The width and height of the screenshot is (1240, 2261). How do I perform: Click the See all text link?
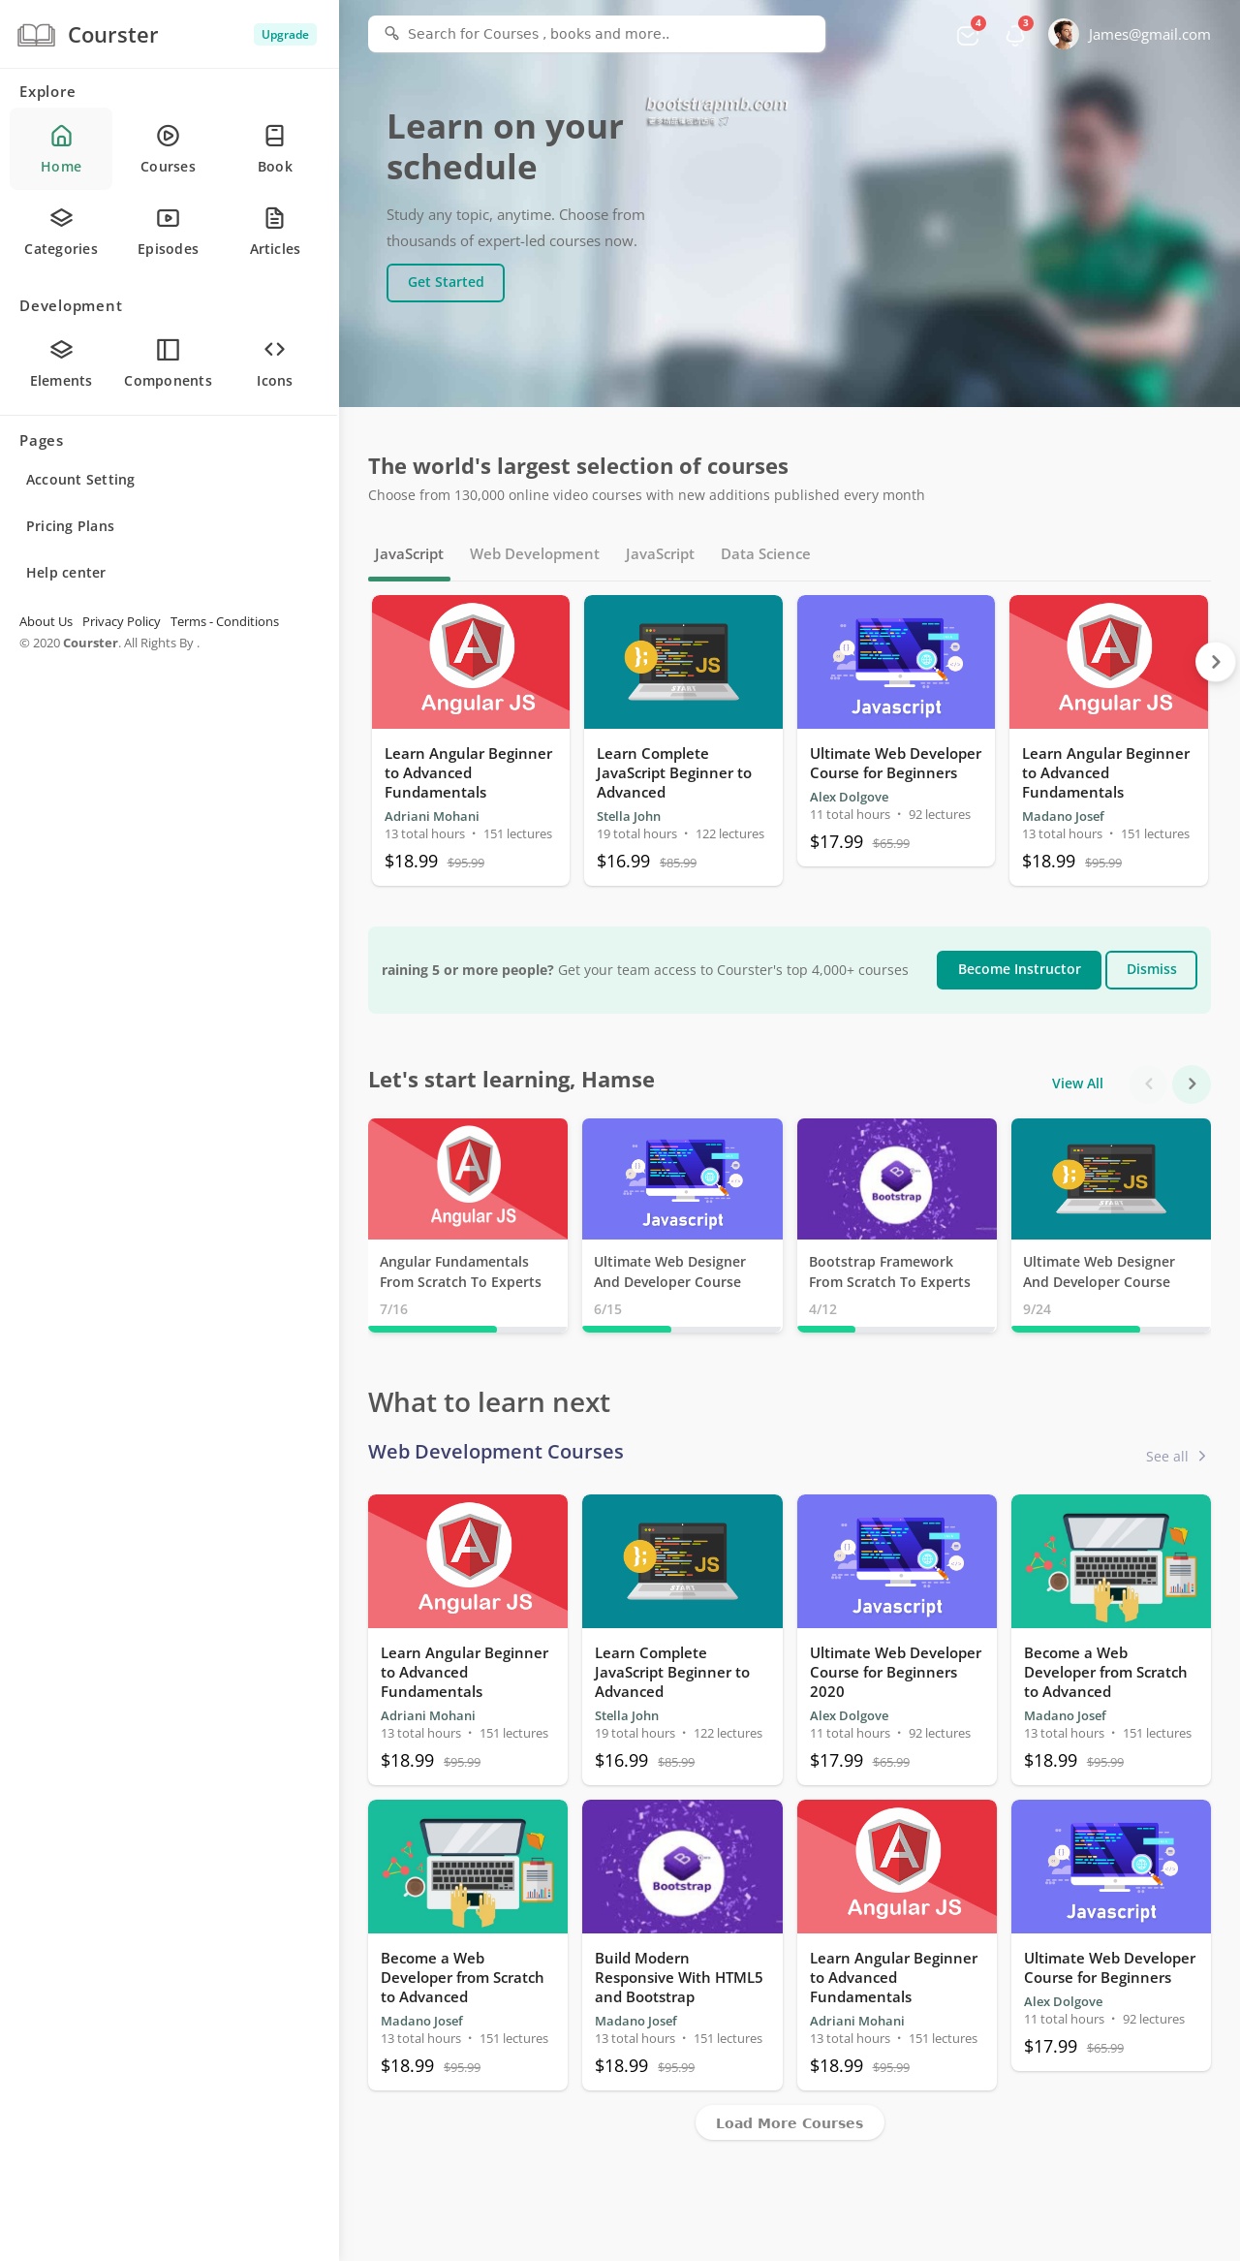(1166, 1456)
